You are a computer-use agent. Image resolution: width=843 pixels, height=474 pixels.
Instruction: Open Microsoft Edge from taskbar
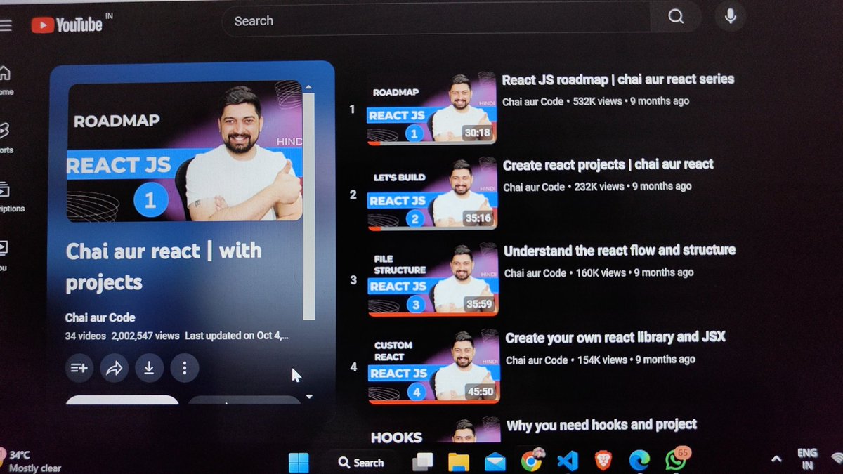[x=639, y=461]
